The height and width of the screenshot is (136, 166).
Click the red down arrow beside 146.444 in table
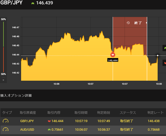49,121
